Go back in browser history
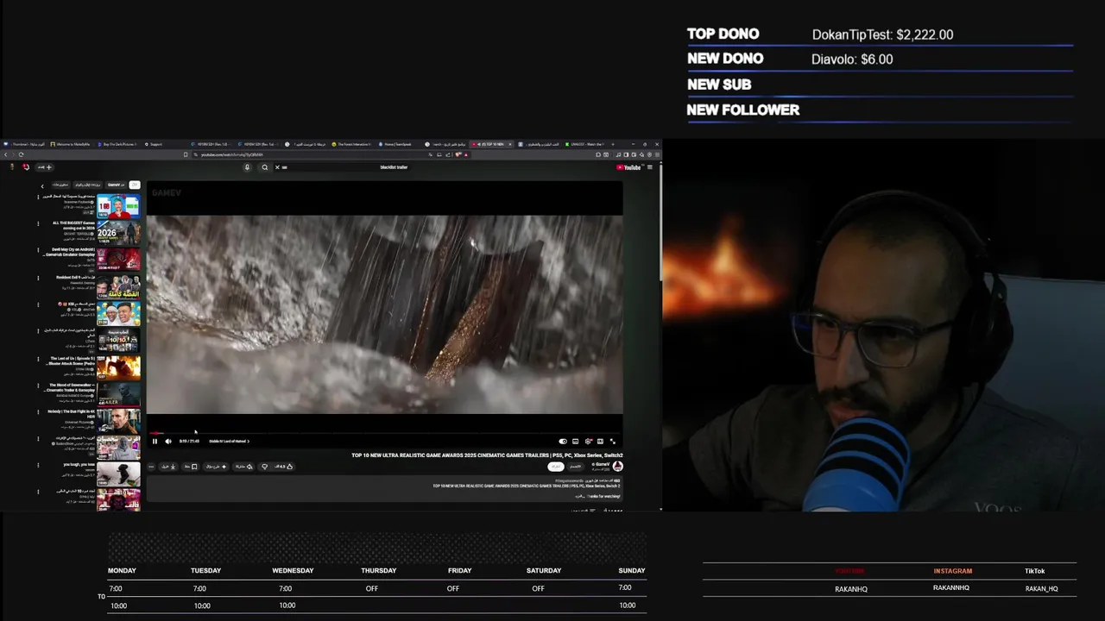Screen dimensions: 1105x621 click(x=7, y=154)
